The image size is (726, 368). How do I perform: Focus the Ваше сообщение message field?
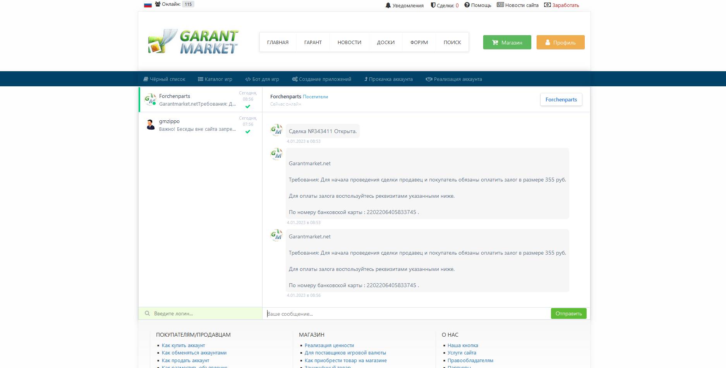407,314
